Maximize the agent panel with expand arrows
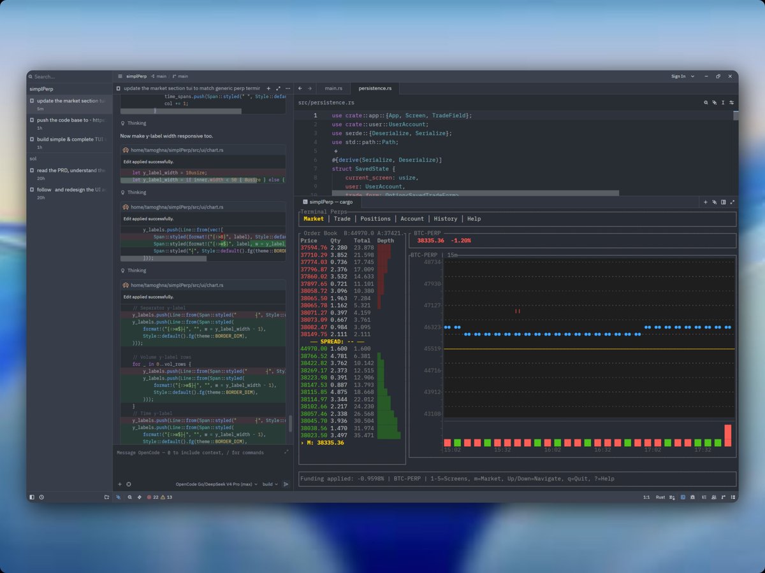 (278, 88)
